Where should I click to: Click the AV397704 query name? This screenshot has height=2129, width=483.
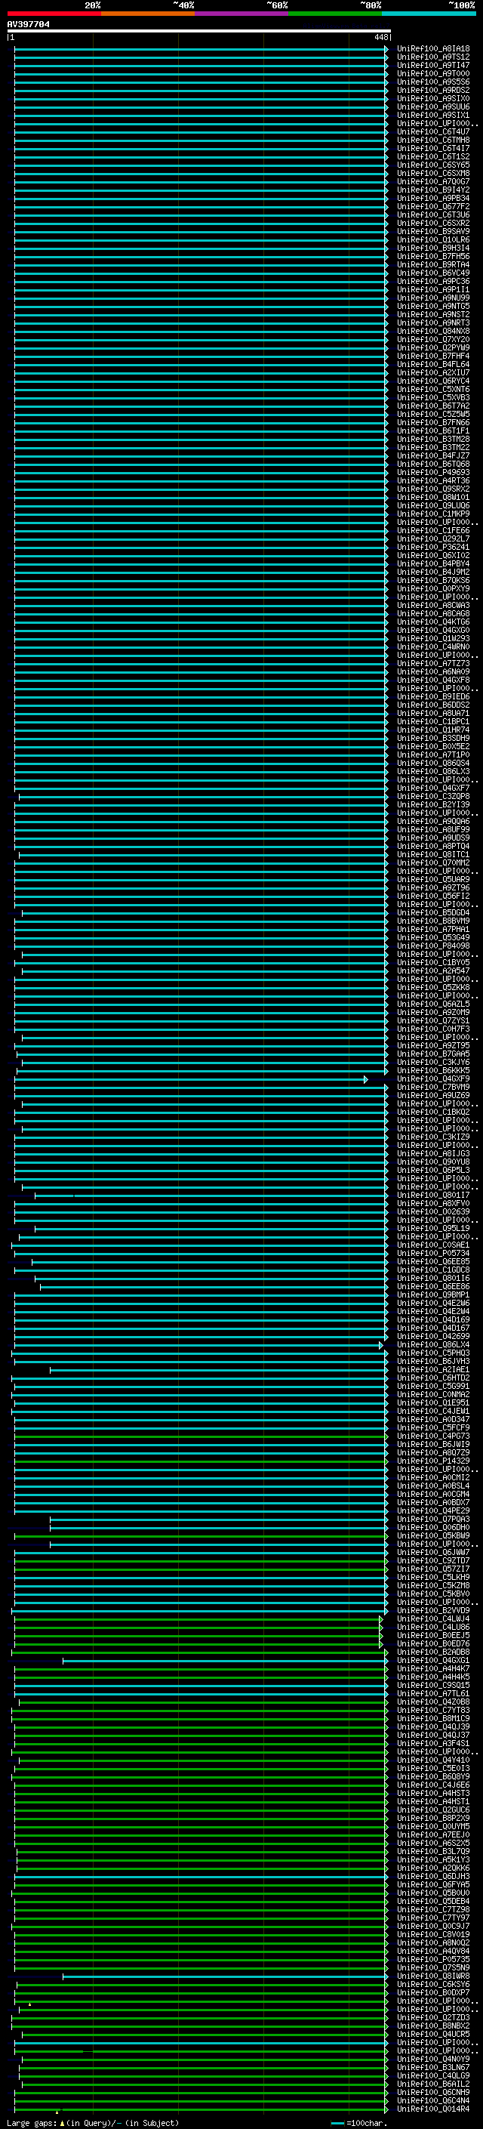tap(28, 24)
